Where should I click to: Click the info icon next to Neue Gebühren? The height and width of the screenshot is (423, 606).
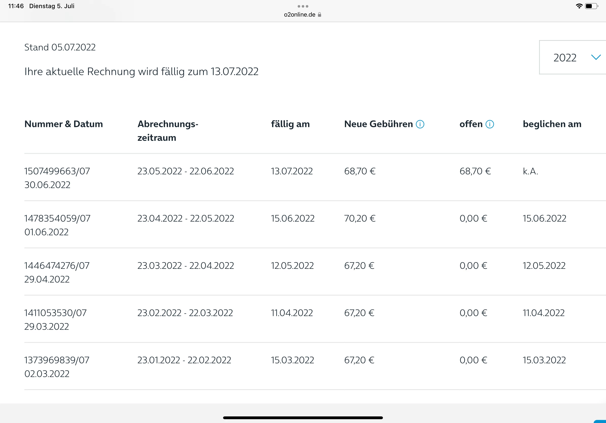(420, 124)
